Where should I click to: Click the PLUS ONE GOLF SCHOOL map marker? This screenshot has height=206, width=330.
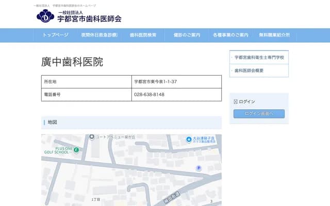[x=76, y=150]
